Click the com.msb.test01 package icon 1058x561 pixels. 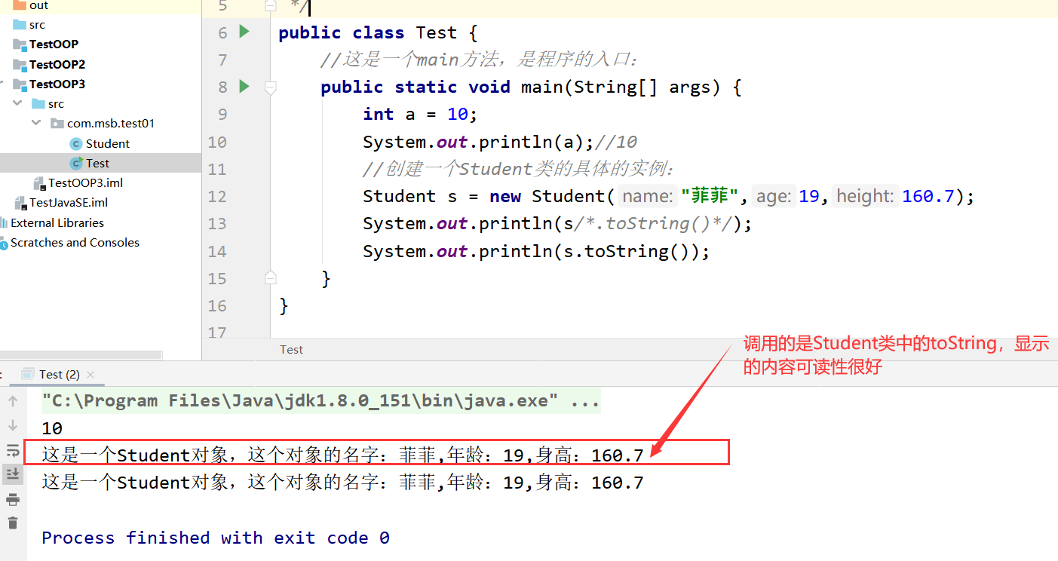57,123
